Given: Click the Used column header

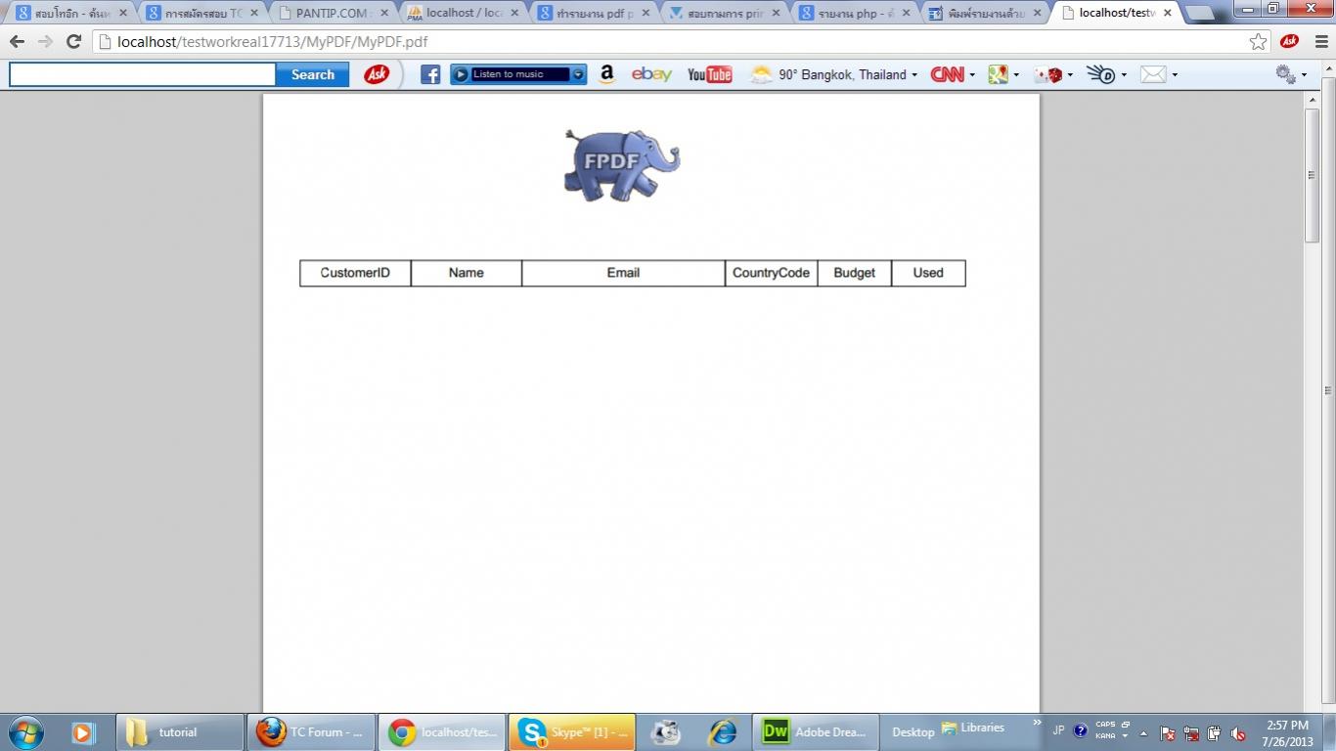Looking at the screenshot, I should [928, 273].
